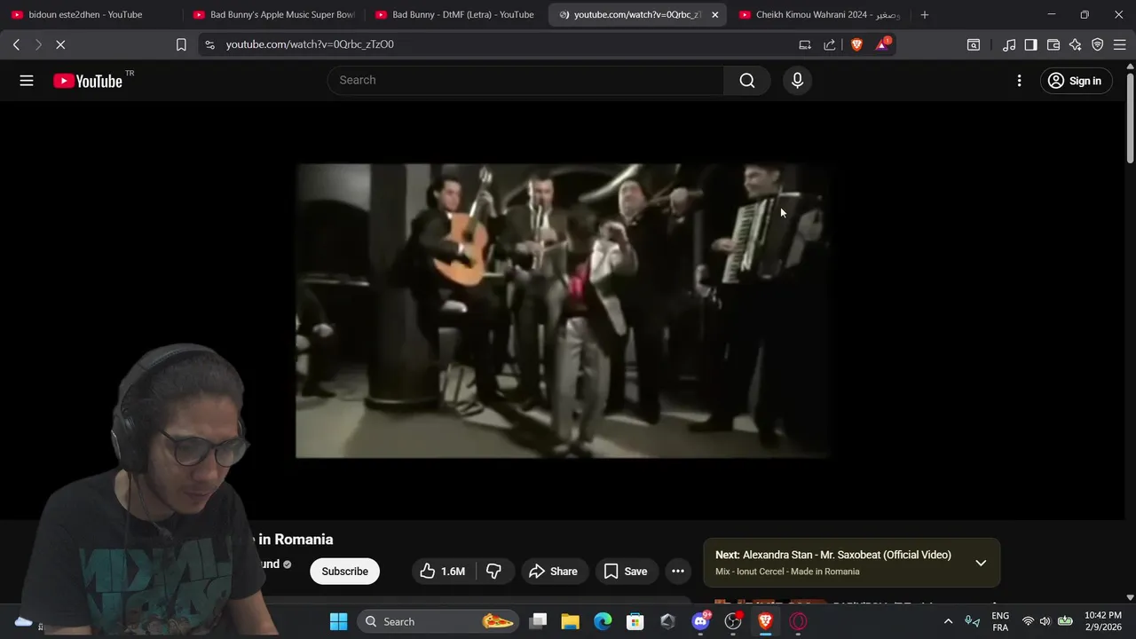Go to the YouTube home logo
Screen dimensions: 1136x639
(x=87, y=81)
